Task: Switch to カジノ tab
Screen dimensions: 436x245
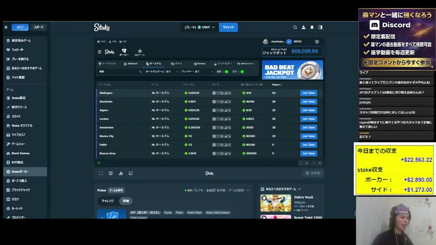Action: [20, 27]
